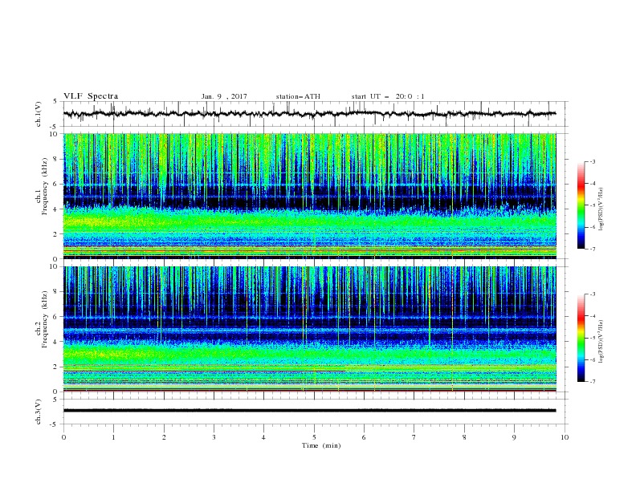Select the "start UT = 20:0 :1" text
The width and height of the screenshot is (636, 491).
(388, 96)
